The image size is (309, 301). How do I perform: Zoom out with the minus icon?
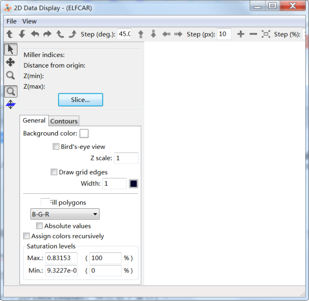253,34
